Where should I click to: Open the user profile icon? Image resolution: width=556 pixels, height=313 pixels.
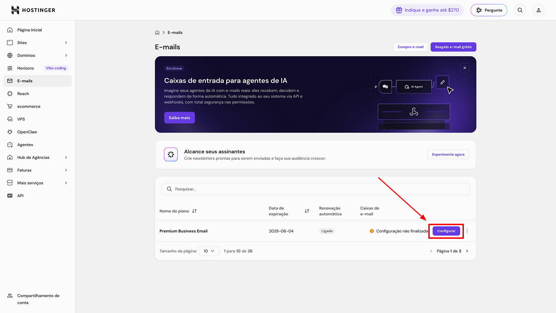pos(539,10)
